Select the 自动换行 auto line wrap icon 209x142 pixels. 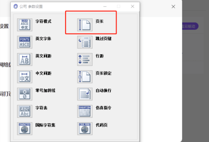click(85, 94)
